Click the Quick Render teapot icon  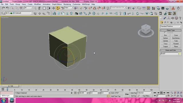tap(167, 8)
